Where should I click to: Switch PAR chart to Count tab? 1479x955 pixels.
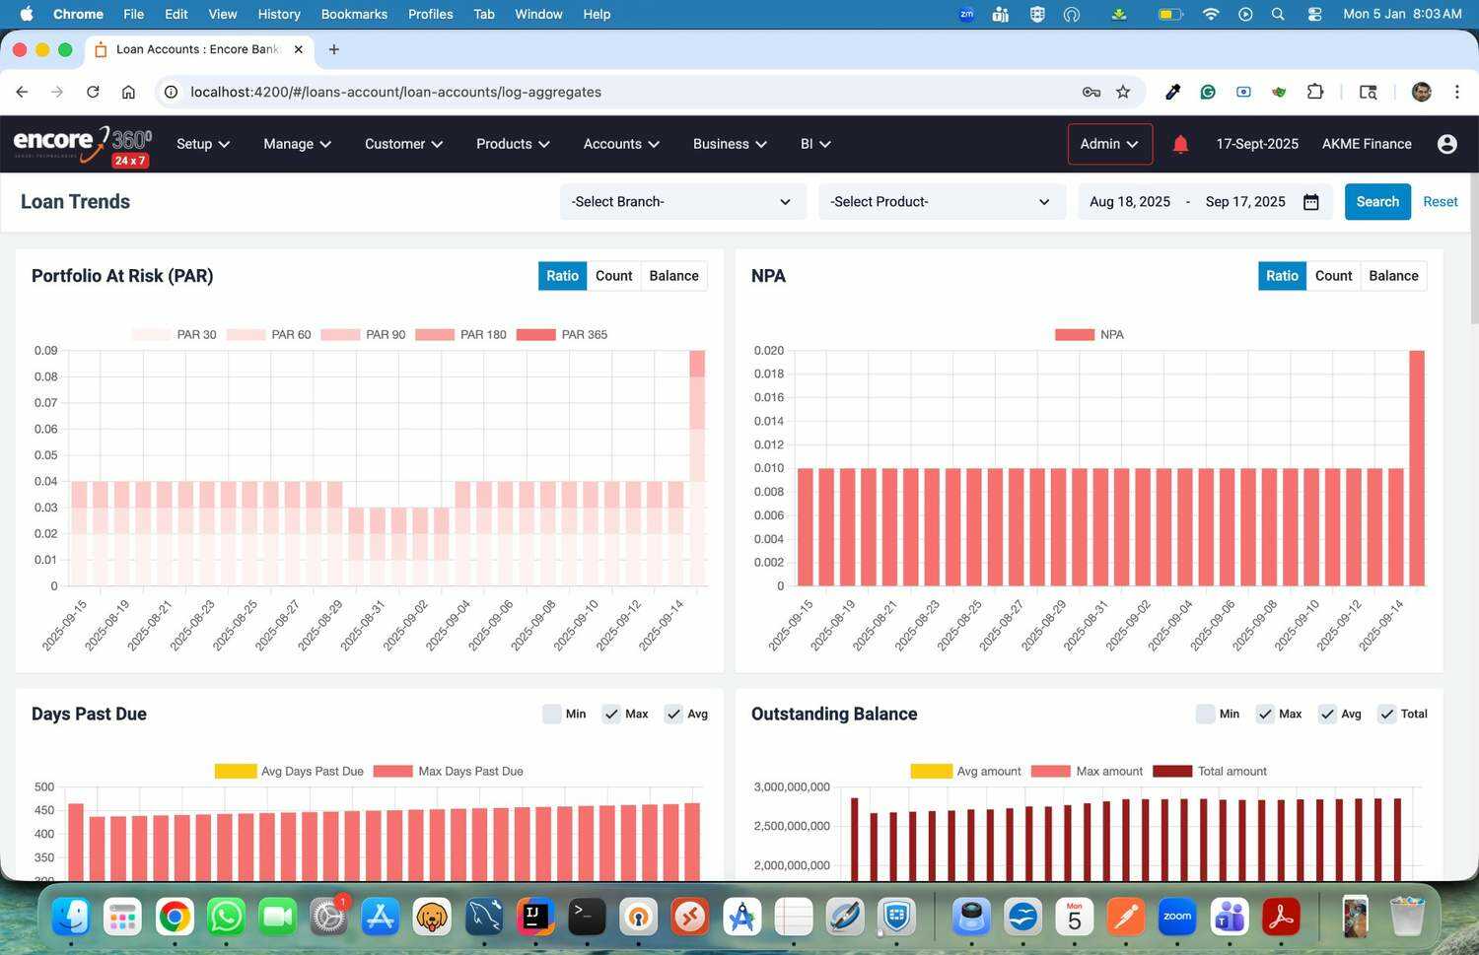coord(613,276)
